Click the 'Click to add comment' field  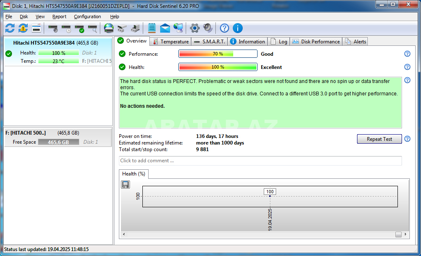260,161
